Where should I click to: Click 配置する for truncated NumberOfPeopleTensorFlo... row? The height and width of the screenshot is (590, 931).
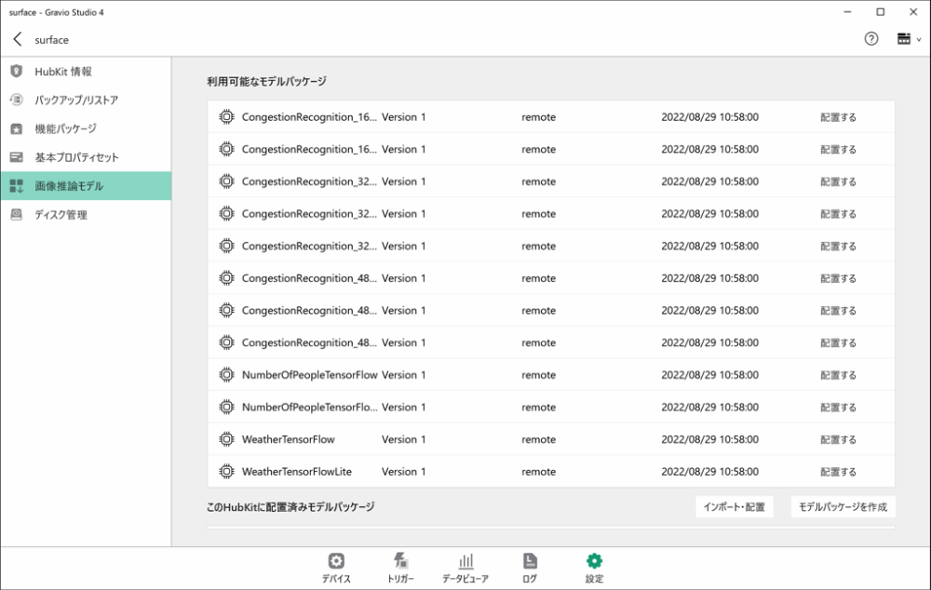click(x=838, y=408)
